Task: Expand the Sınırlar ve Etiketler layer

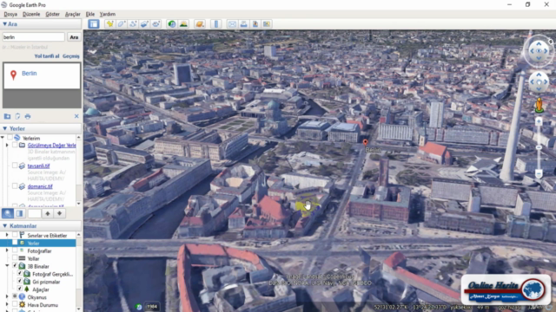Action: coord(7,235)
